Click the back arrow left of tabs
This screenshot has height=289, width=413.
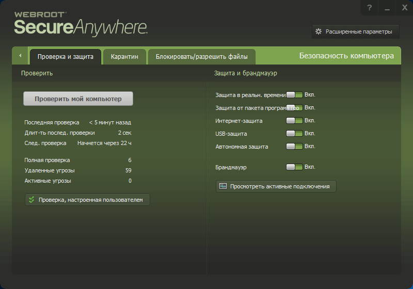[20, 56]
